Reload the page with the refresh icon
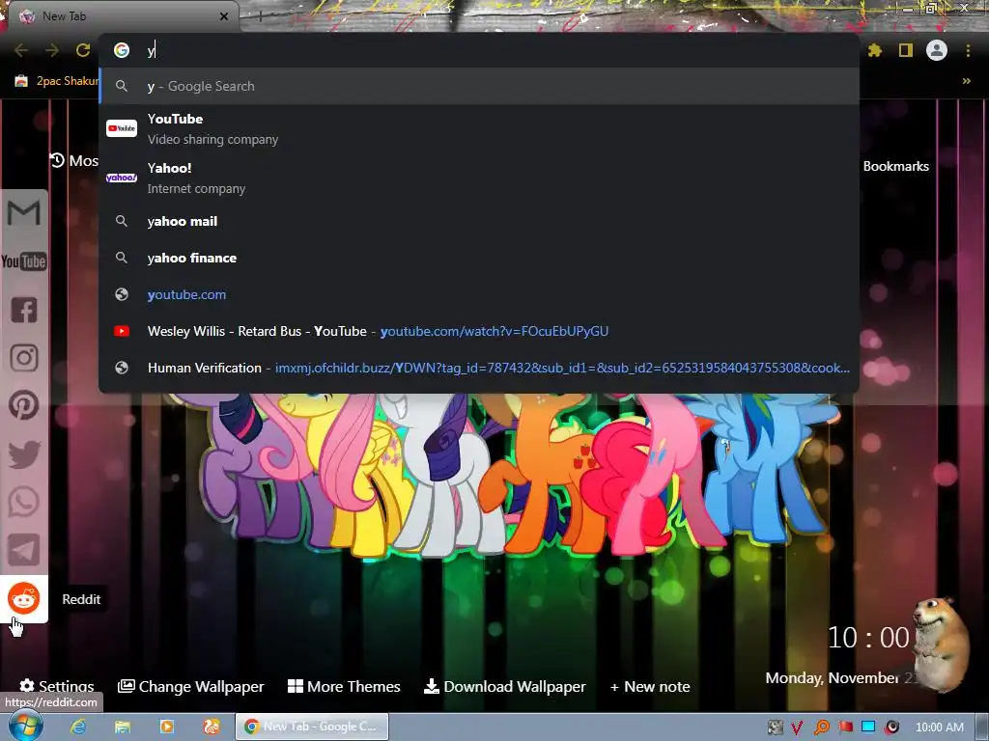 (x=83, y=50)
